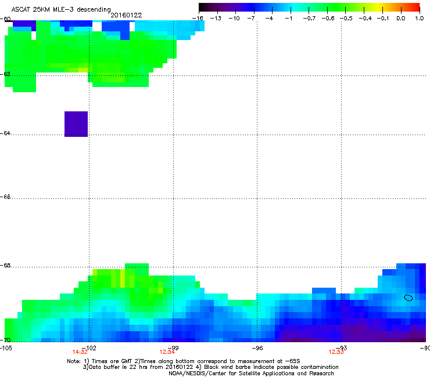Image resolution: width=430 pixels, height=377 pixels.
Task: Click the color bar label -16
Action: 198,19
